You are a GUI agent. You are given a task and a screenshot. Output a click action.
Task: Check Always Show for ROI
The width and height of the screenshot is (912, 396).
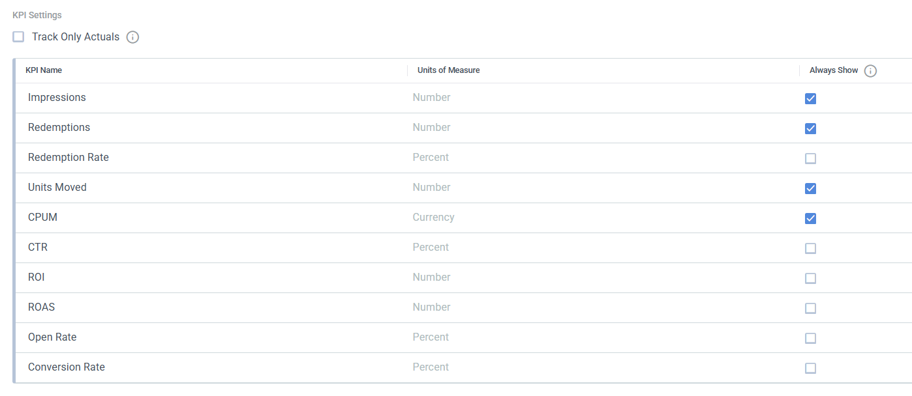tap(810, 278)
